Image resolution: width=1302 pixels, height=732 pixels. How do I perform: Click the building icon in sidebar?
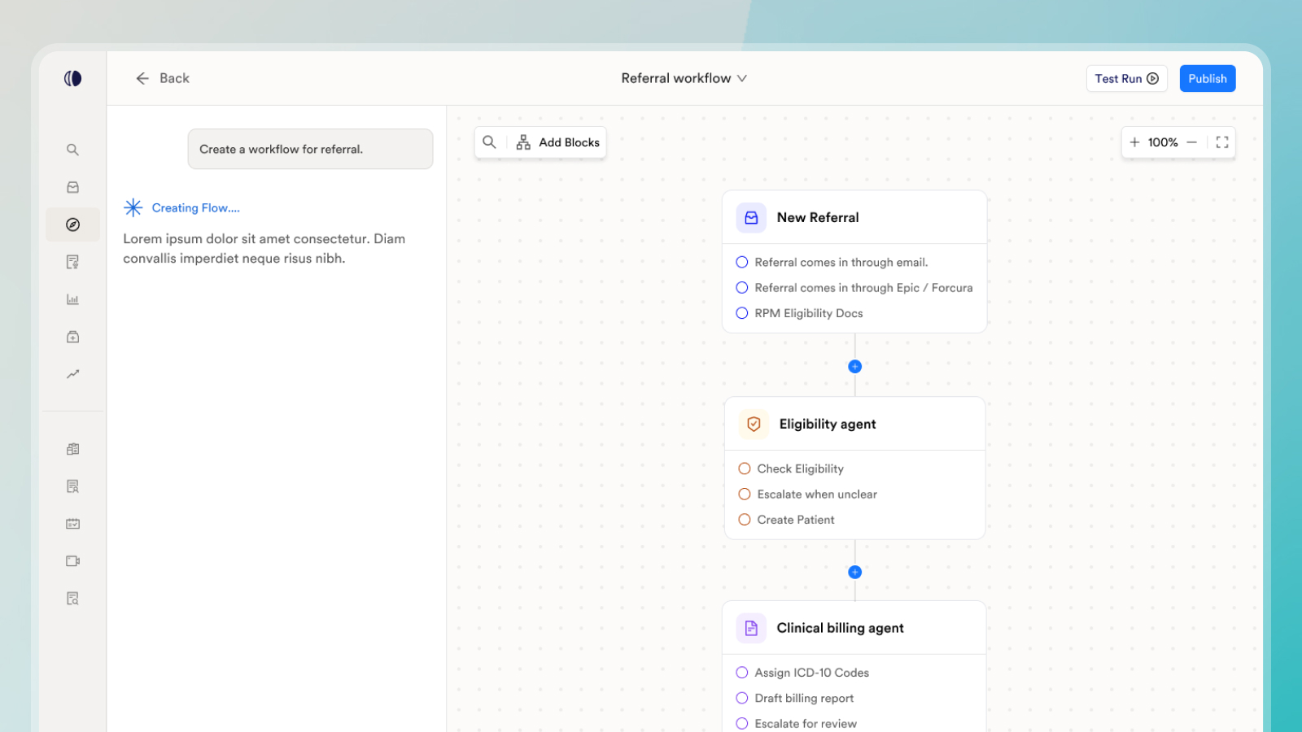click(x=72, y=449)
